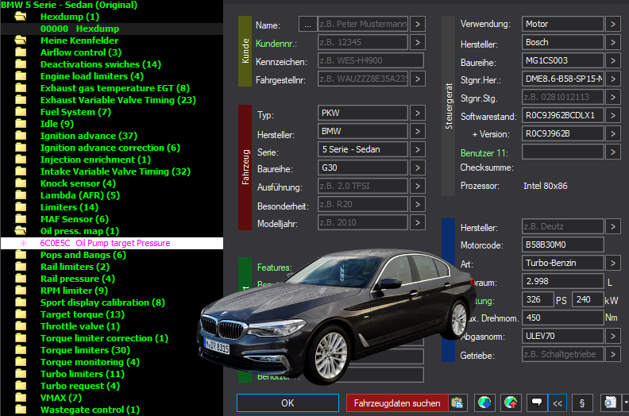Screen dimensions: 629x416
Task: Click the Hubraum field showing 2.998
Action: 563,281
